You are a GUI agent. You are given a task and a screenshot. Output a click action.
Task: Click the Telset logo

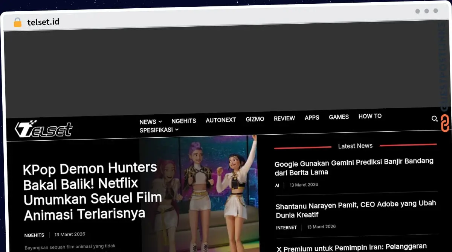pyautogui.click(x=43, y=129)
